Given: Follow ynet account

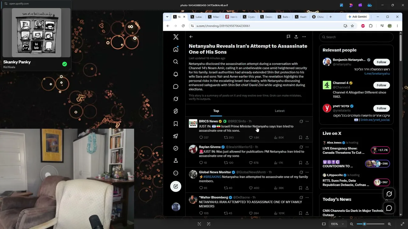Looking at the screenshot, I should click(381, 108).
